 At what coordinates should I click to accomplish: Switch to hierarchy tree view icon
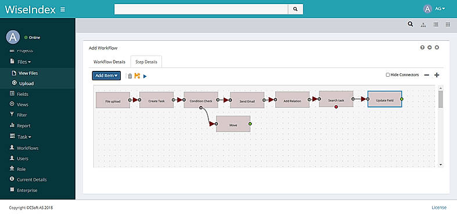click(423, 25)
